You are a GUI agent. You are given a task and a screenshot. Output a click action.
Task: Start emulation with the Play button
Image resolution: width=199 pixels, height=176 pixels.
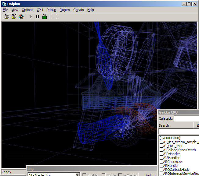pyautogui.click(x=31, y=16)
